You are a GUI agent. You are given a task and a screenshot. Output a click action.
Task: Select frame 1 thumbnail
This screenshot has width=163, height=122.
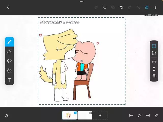69,115
